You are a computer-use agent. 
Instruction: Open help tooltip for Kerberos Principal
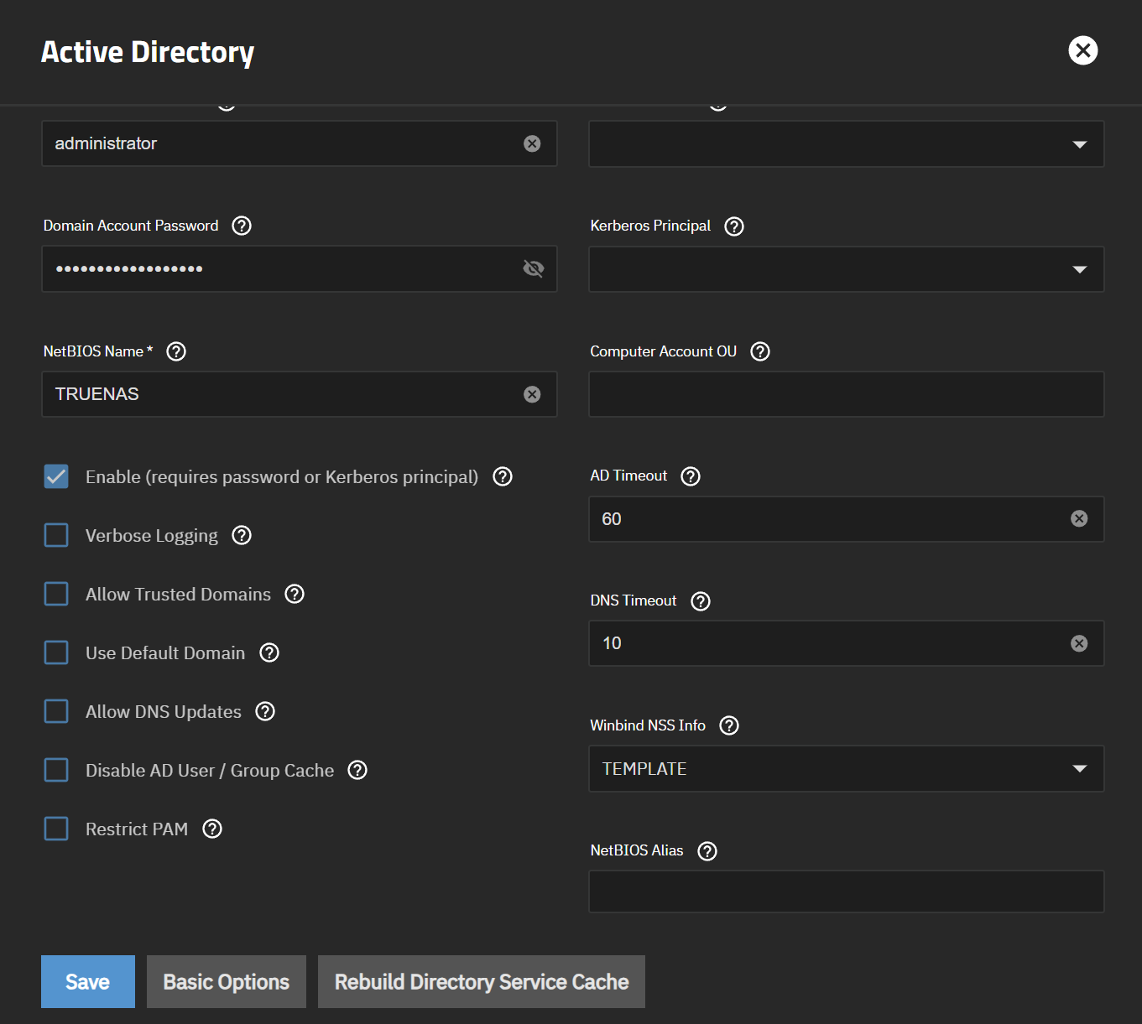click(734, 226)
